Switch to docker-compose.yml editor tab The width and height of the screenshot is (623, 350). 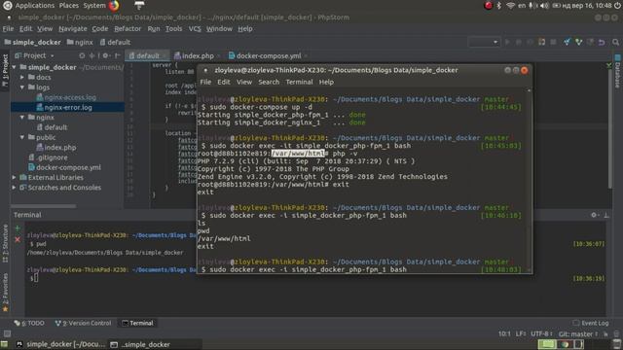point(269,56)
